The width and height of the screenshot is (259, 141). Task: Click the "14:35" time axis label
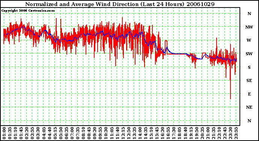pyautogui.click(x=146, y=133)
